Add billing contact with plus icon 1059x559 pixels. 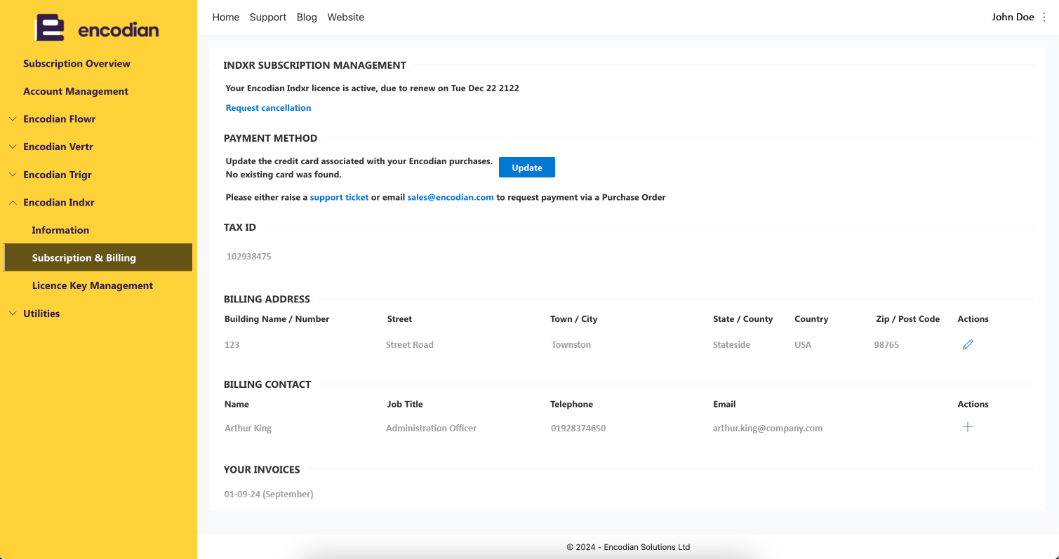968,426
